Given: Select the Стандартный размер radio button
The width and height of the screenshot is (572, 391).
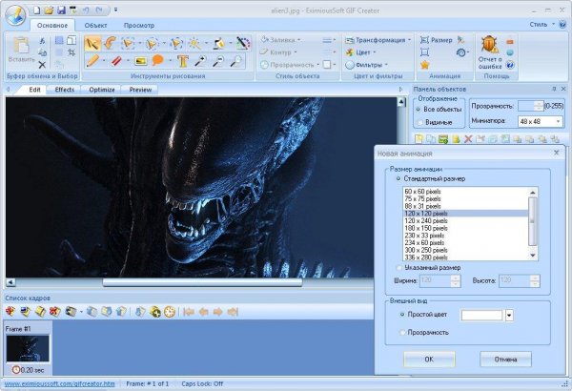Looking at the screenshot, I should (398, 179).
